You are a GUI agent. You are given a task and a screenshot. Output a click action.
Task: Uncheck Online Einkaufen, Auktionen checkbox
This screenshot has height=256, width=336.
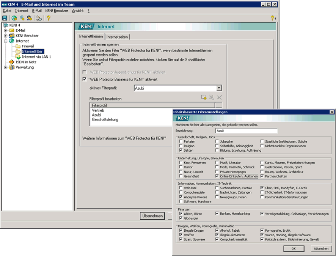tap(217, 176)
